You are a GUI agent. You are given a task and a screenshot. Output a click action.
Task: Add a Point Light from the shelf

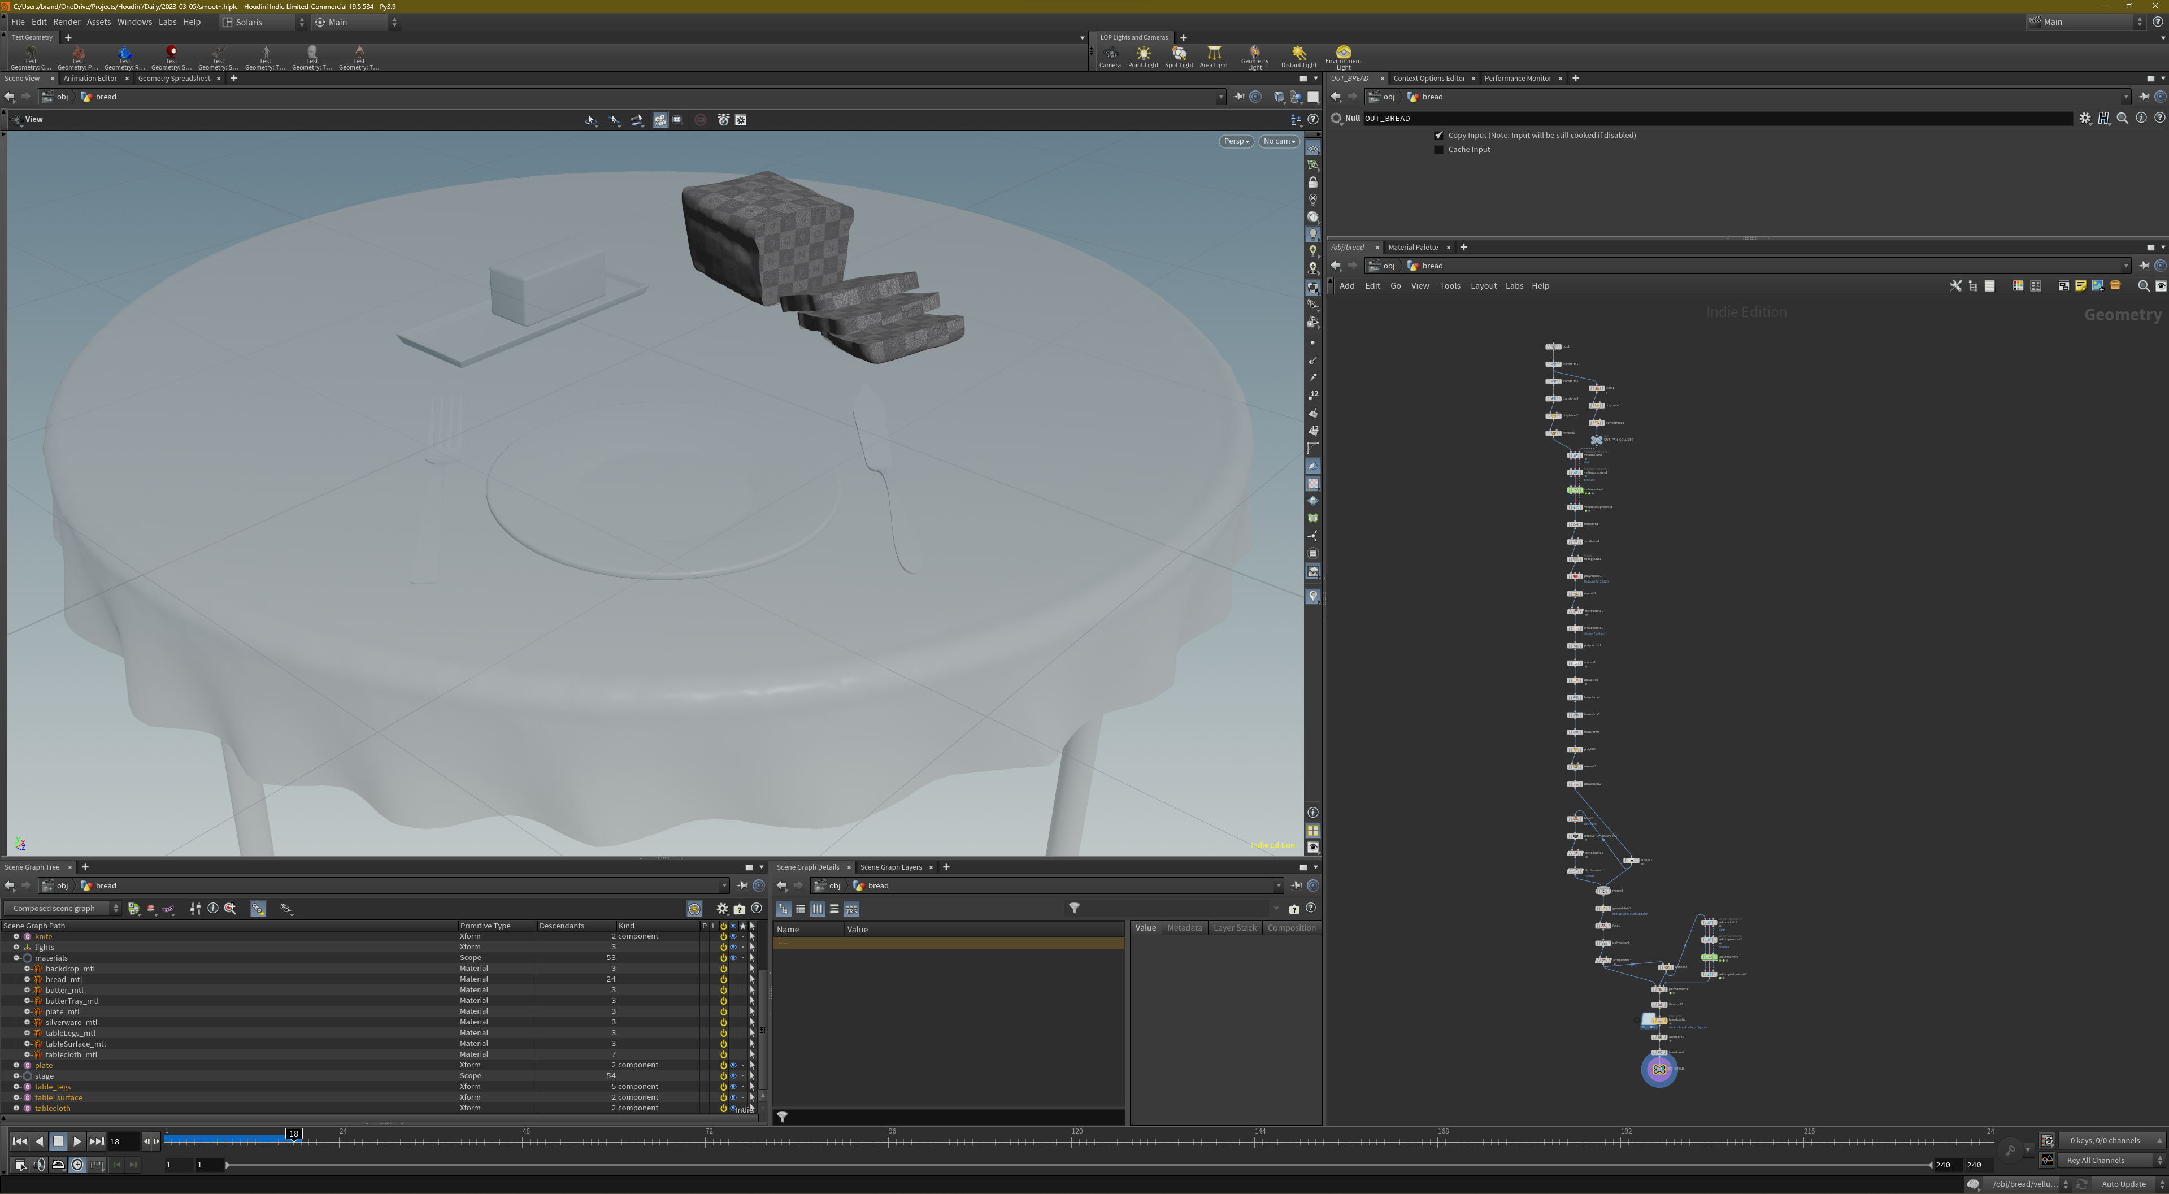click(1142, 57)
